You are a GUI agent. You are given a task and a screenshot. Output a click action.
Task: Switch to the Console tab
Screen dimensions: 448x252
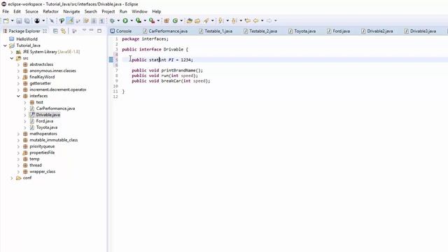coord(121,31)
